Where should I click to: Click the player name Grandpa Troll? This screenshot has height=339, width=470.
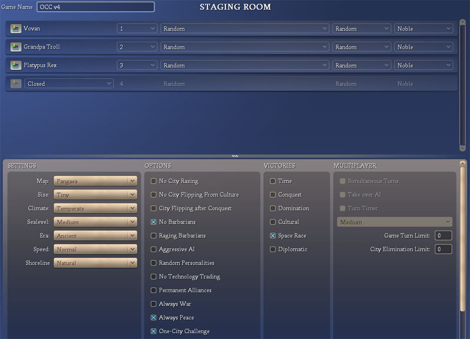pos(42,47)
